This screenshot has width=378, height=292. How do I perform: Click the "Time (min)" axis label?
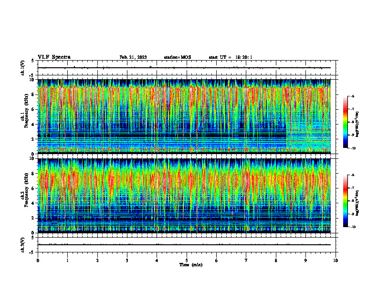pyautogui.click(x=191, y=265)
